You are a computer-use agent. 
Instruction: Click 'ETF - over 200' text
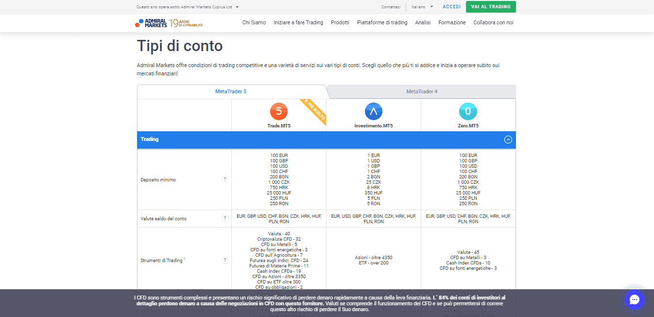[x=374, y=263]
